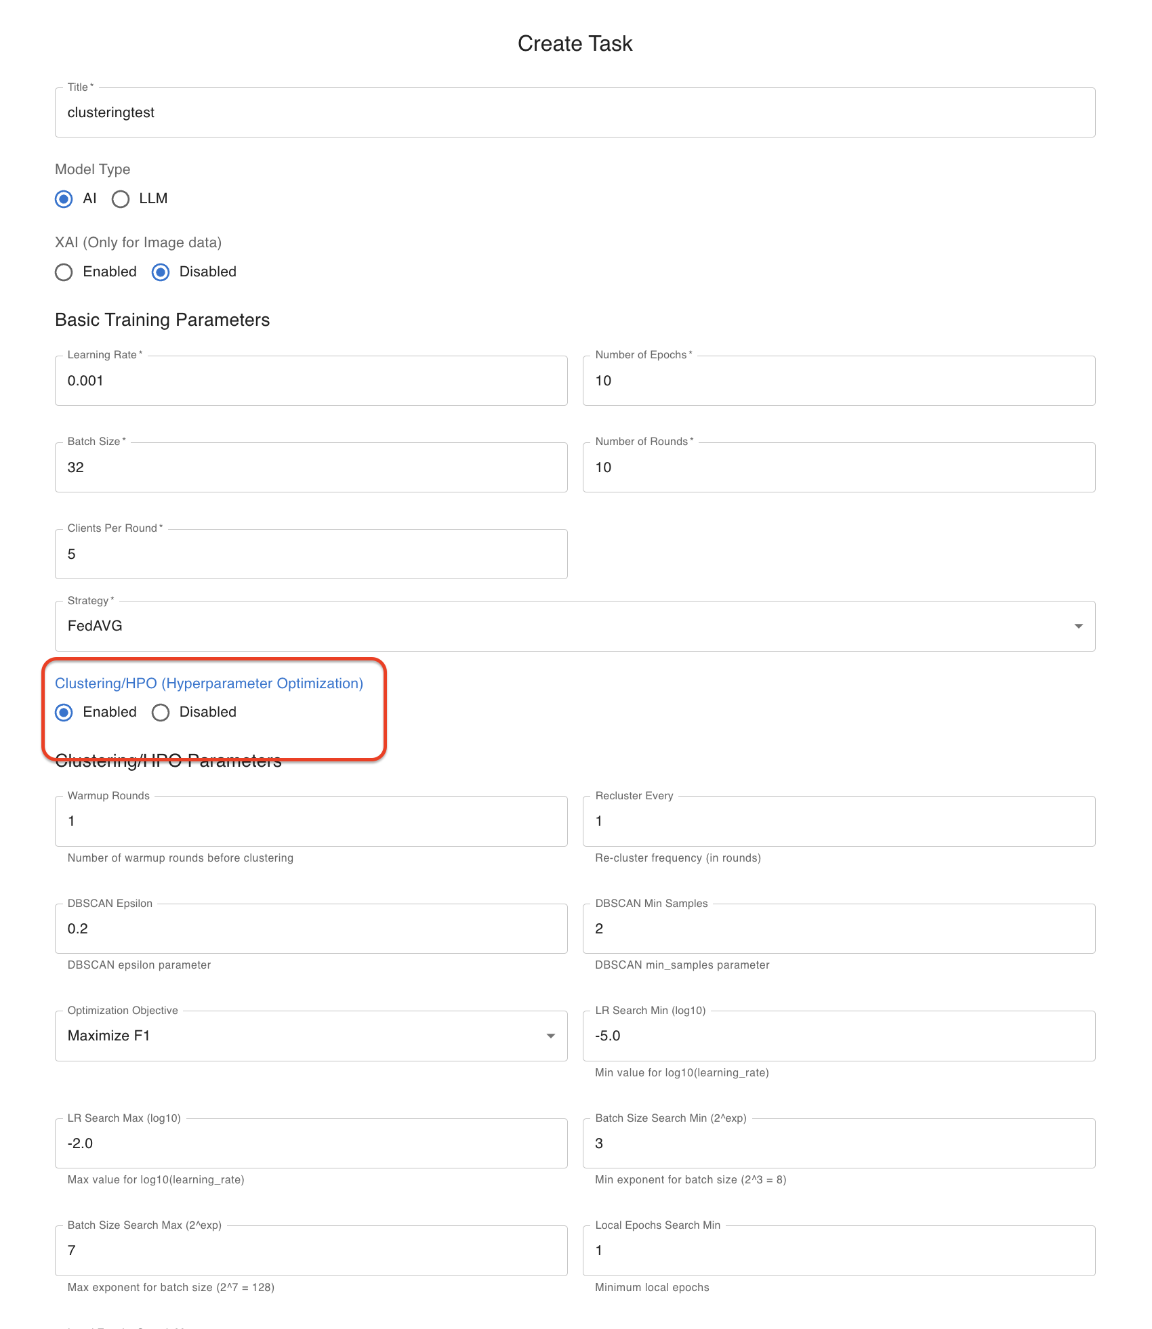The height and width of the screenshot is (1329, 1152).
Task: Select the Batch Size Search Max field
Action: pos(310,1251)
